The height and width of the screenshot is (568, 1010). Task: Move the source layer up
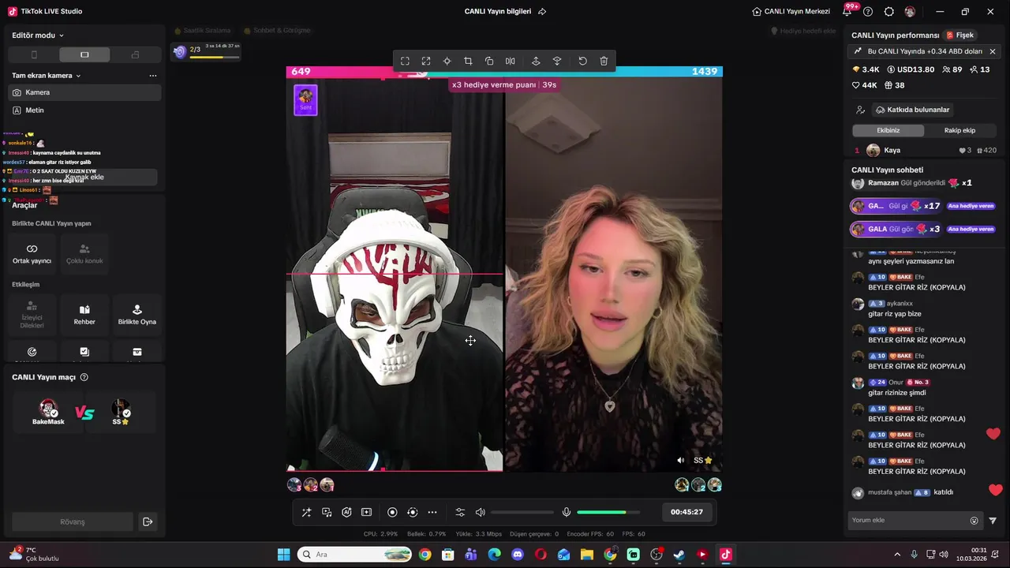536,61
